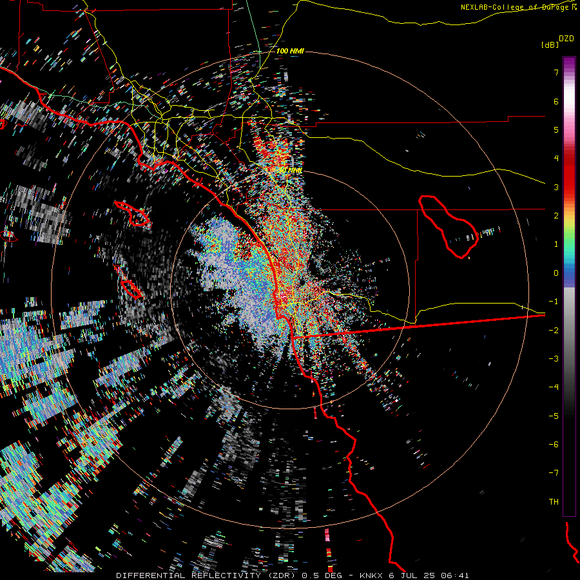580x580 pixels.
Task: Click the -2 value on color scale
Action: (554, 331)
